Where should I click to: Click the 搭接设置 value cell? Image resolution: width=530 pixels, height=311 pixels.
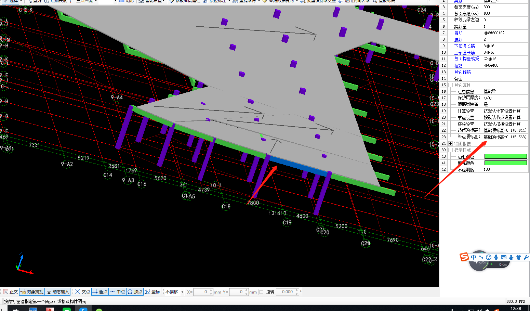(x=505, y=124)
